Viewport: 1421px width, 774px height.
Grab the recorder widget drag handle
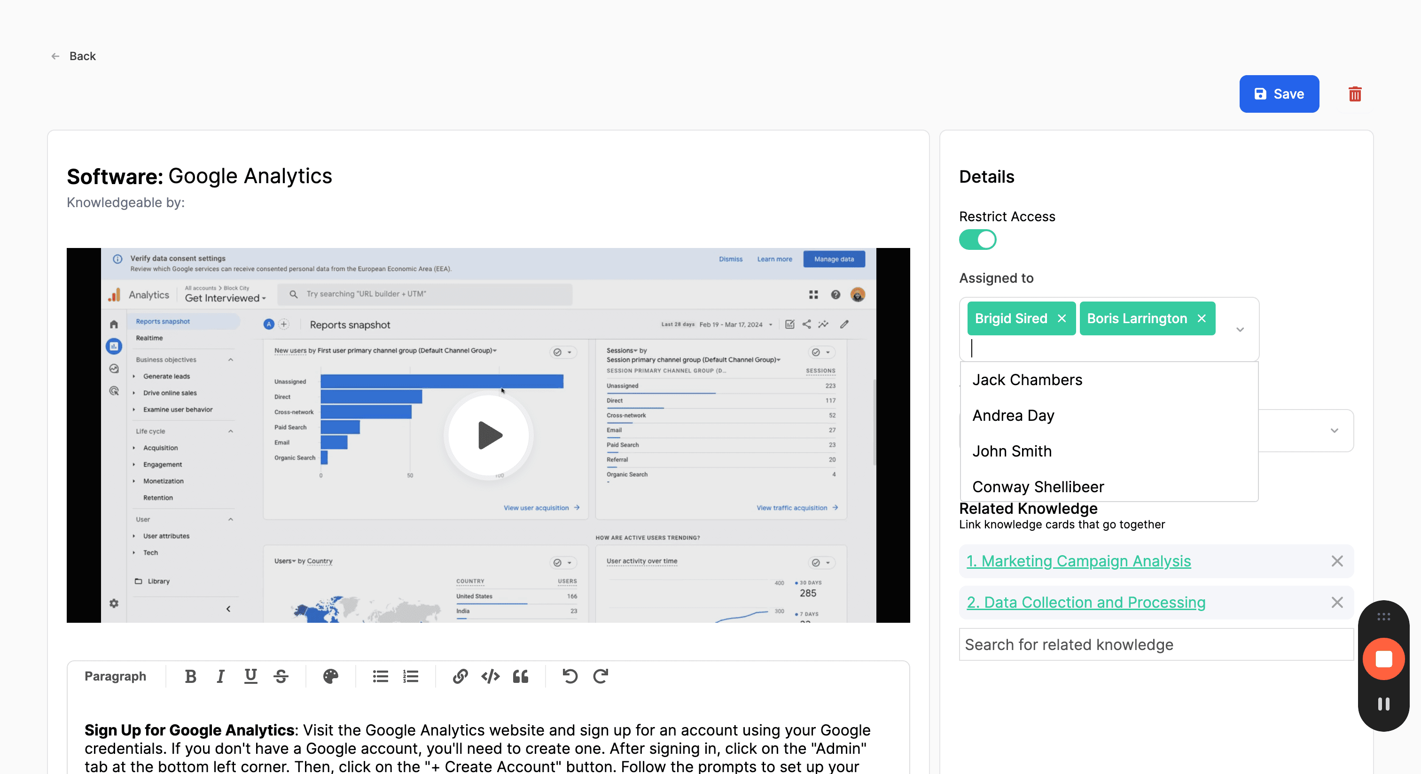tap(1383, 617)
